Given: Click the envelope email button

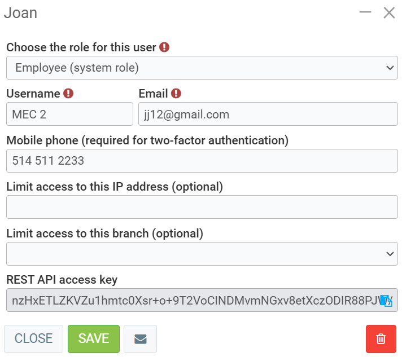Looking at the screenshot, I should [140, 339].
